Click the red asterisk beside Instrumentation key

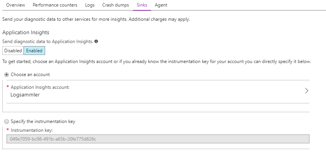pyautogui.click(x=8, y=130)
